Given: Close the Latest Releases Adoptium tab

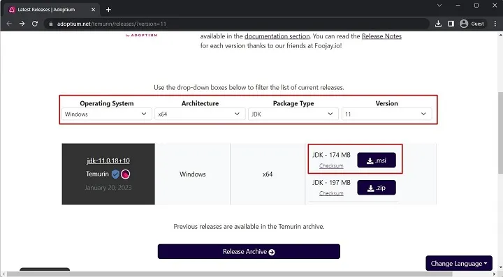Looking at the screenshot, I should point(93,10).
